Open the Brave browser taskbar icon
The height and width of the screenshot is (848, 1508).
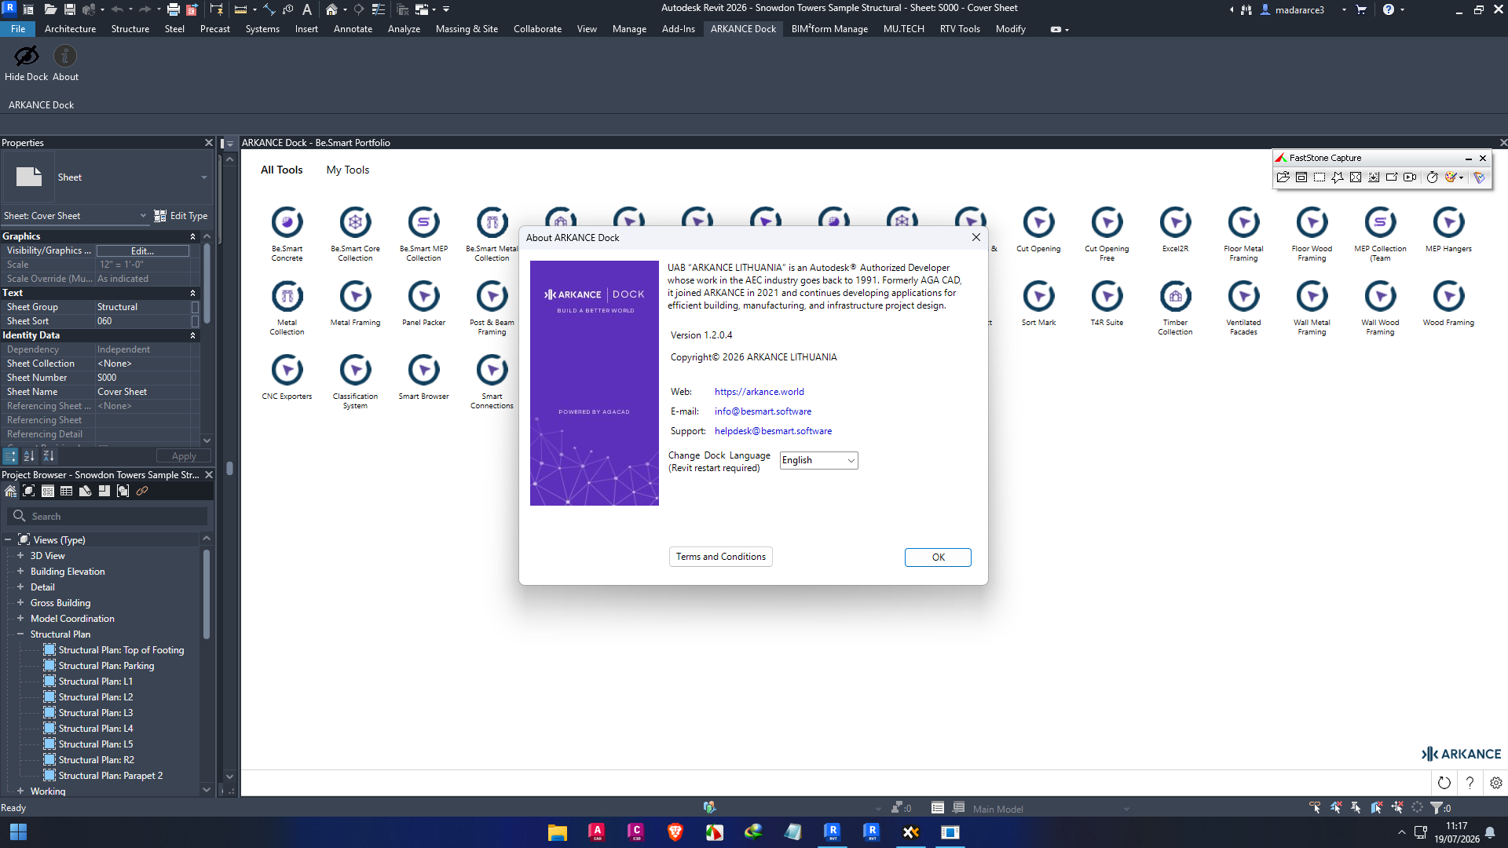[675, 832]
